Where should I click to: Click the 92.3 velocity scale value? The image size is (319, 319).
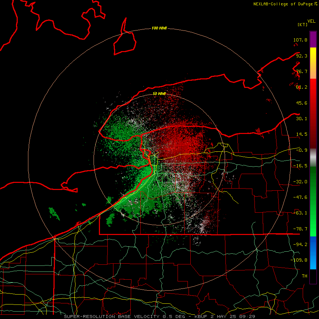click(x=302, y=56)
